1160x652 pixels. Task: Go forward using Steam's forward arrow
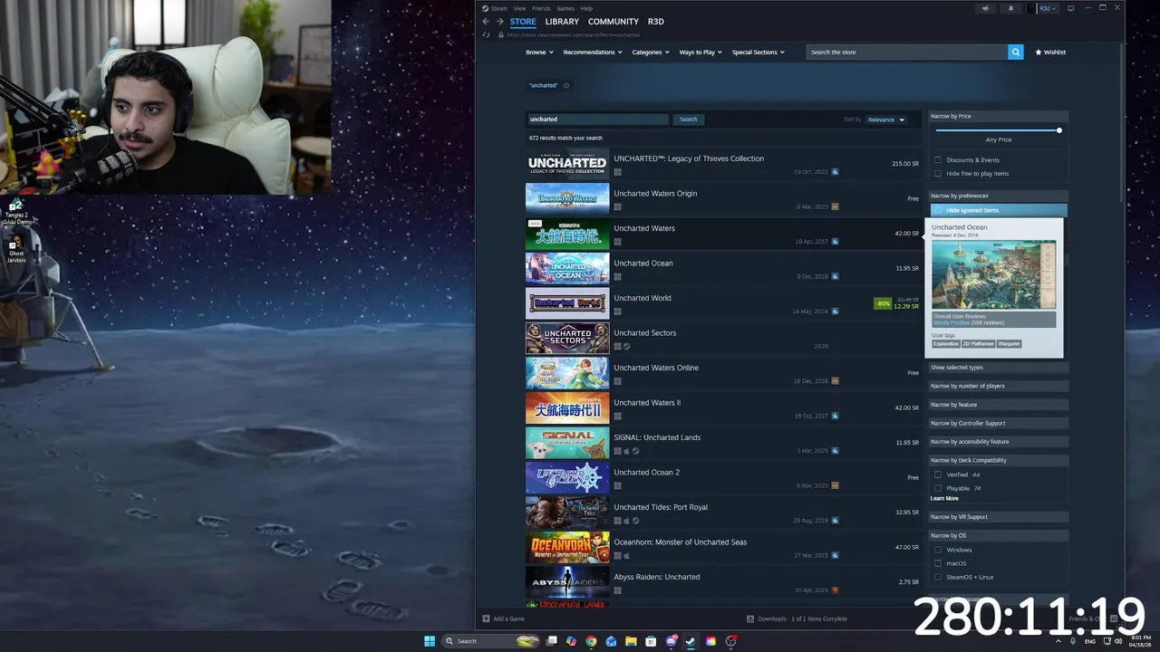499,22
